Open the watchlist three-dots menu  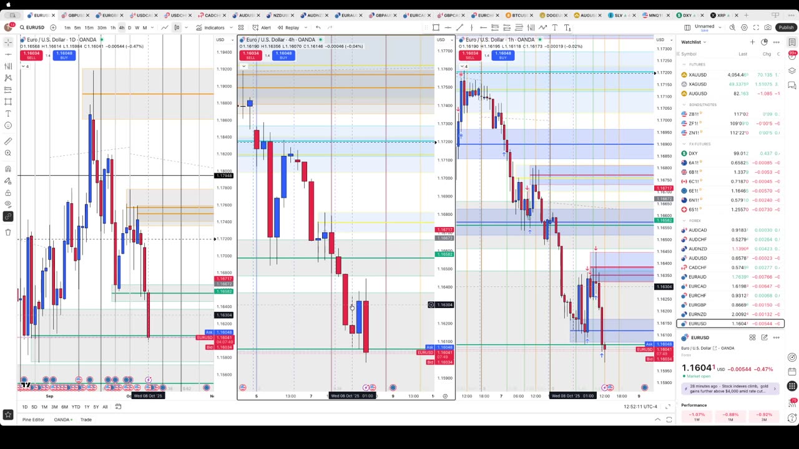(x=776, y=42)
